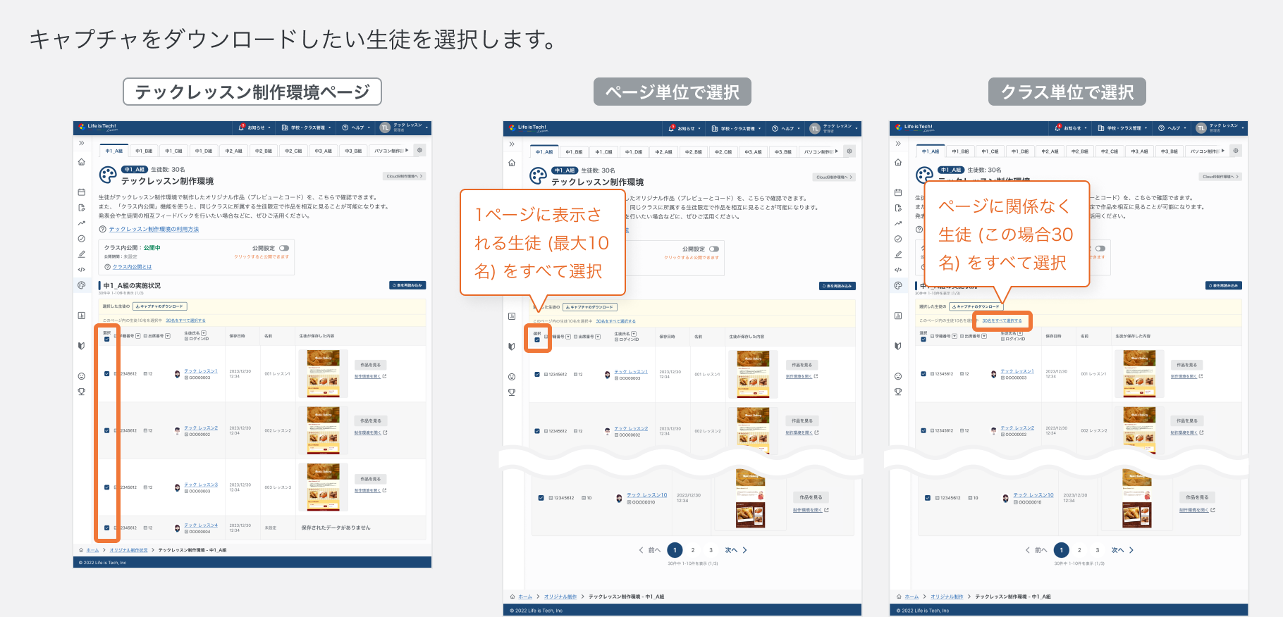The image size is (1283, 617).
Task: Click オリジナル制作状況 breadcrumb in left screenshot
Action: pyautogui.click(x=128, y=550)
